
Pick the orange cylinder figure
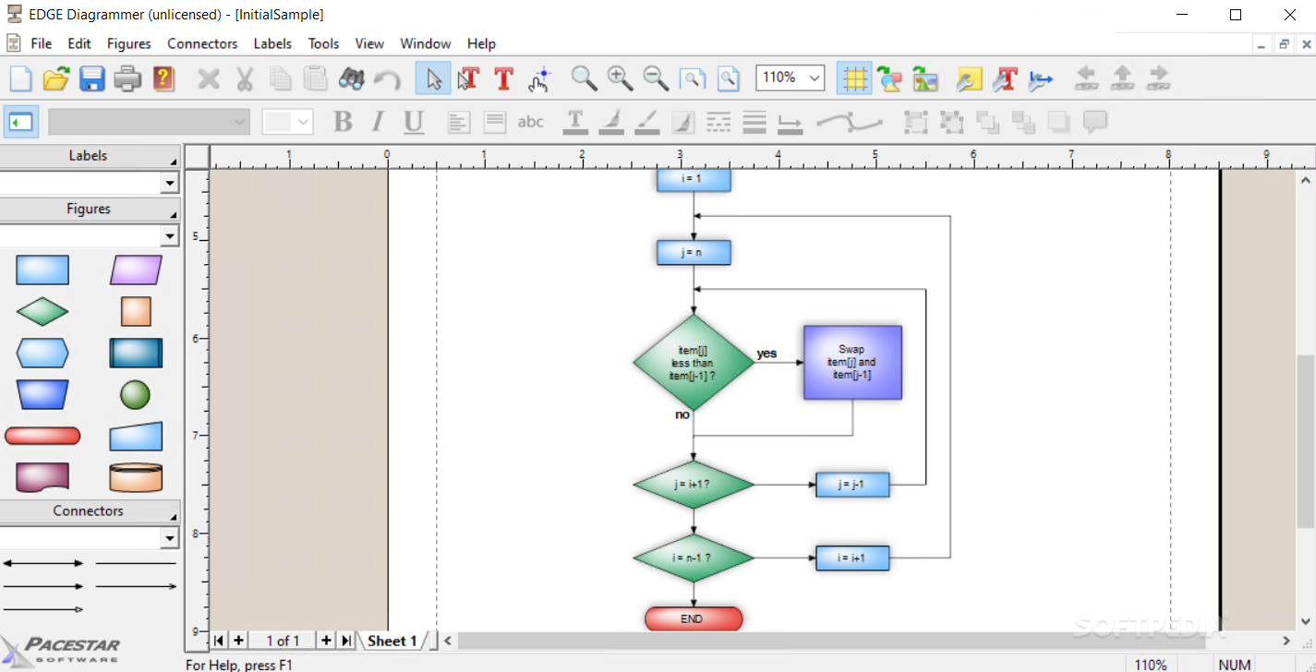click(x=136, y=477)
